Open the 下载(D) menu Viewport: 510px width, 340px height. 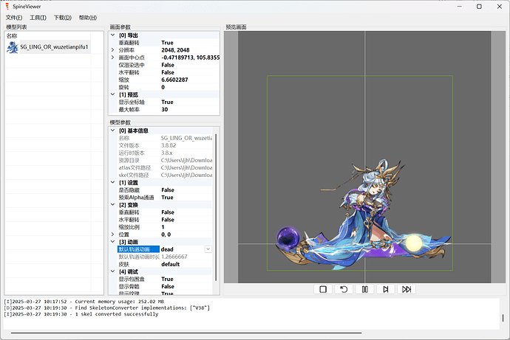click(62, 18)
